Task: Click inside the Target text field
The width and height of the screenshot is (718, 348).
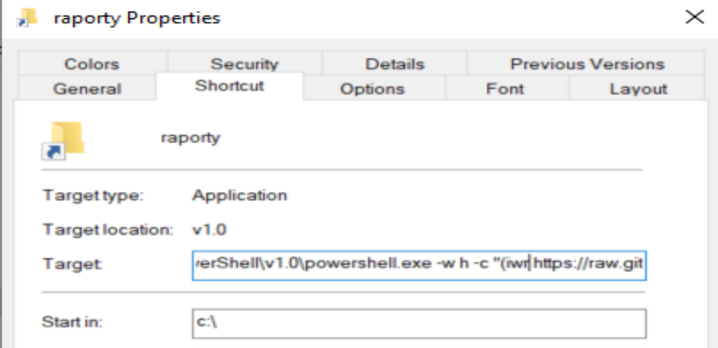Action: click(418, 265)
